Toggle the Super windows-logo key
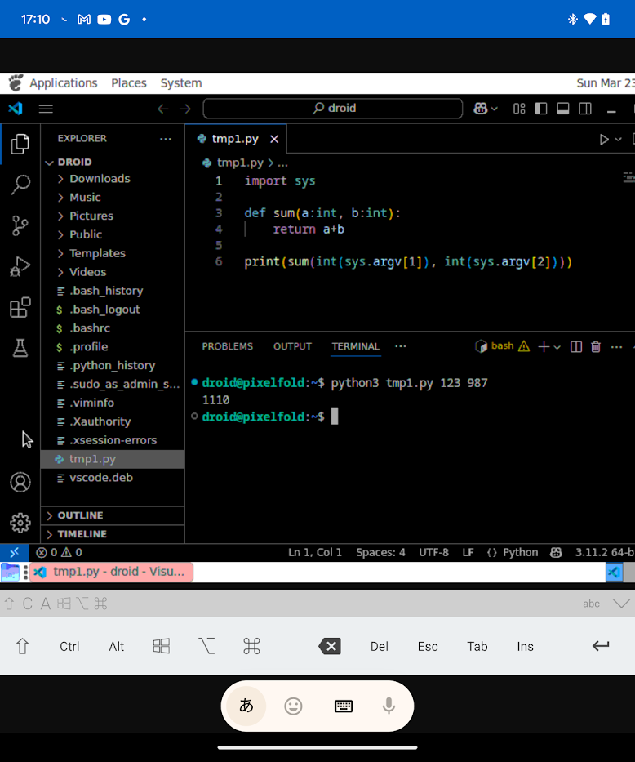 pos(161,646)
